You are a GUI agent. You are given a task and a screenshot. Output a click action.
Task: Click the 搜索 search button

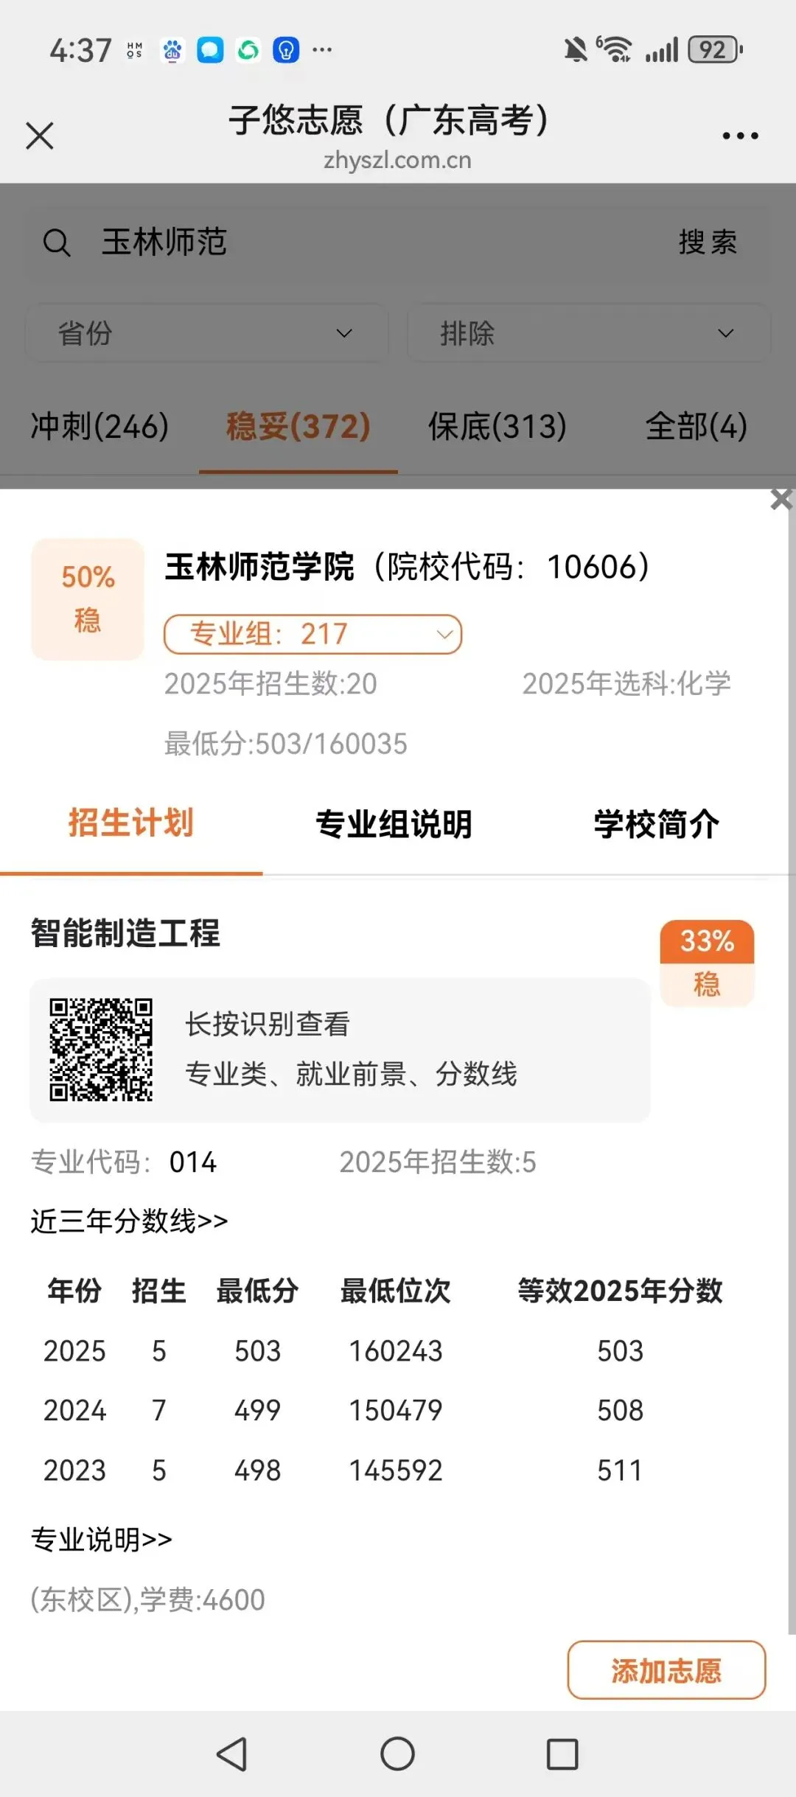(708, 242)
